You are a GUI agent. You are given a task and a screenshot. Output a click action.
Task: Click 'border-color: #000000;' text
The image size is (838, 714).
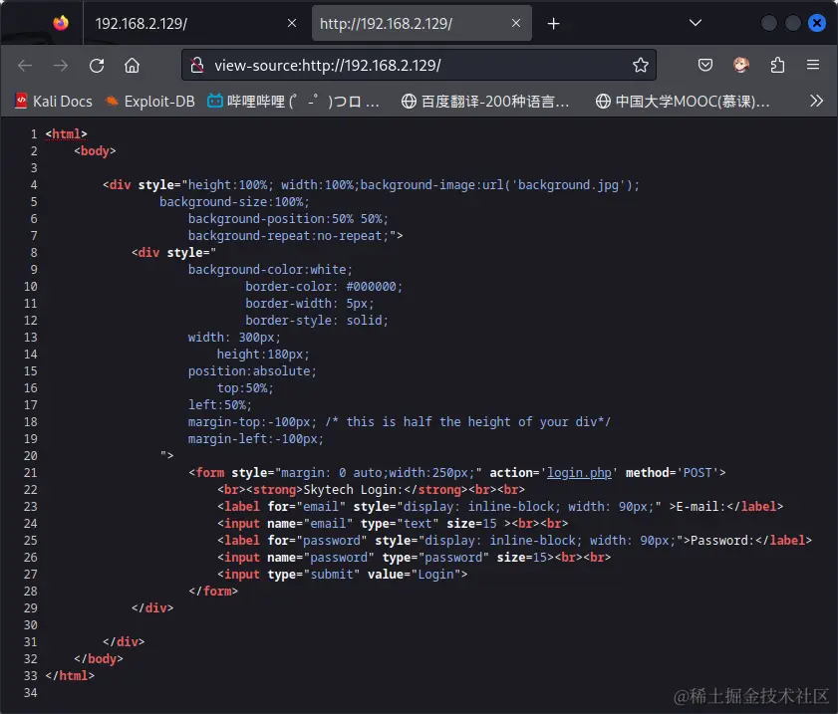click(323, 287)
